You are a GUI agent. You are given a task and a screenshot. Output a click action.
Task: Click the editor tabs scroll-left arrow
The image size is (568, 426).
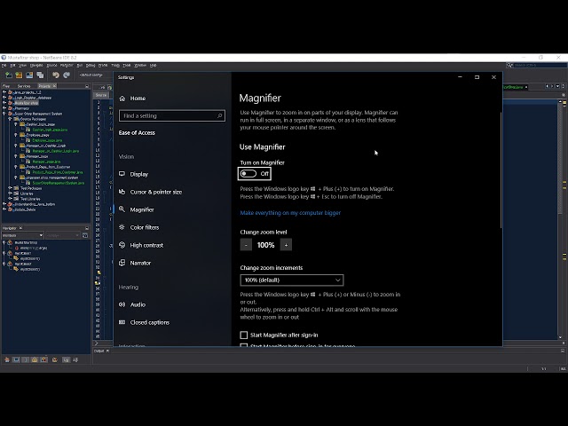(547, 86)
